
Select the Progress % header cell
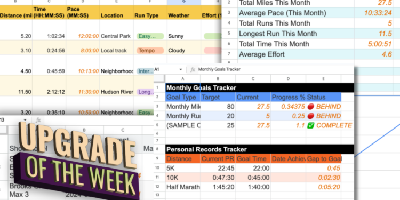[288, 97]
